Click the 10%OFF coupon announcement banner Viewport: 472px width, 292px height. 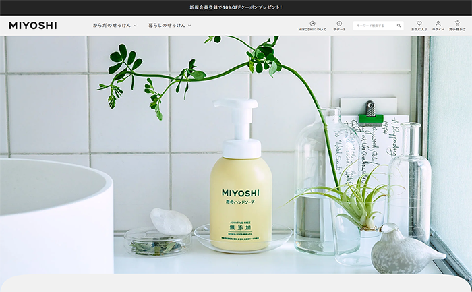(x=236, y=7)
